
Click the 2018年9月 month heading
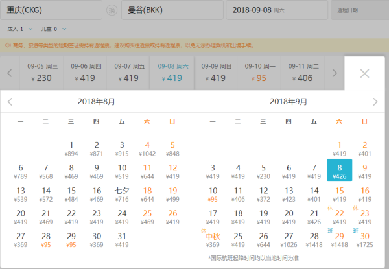coord(289,102)
